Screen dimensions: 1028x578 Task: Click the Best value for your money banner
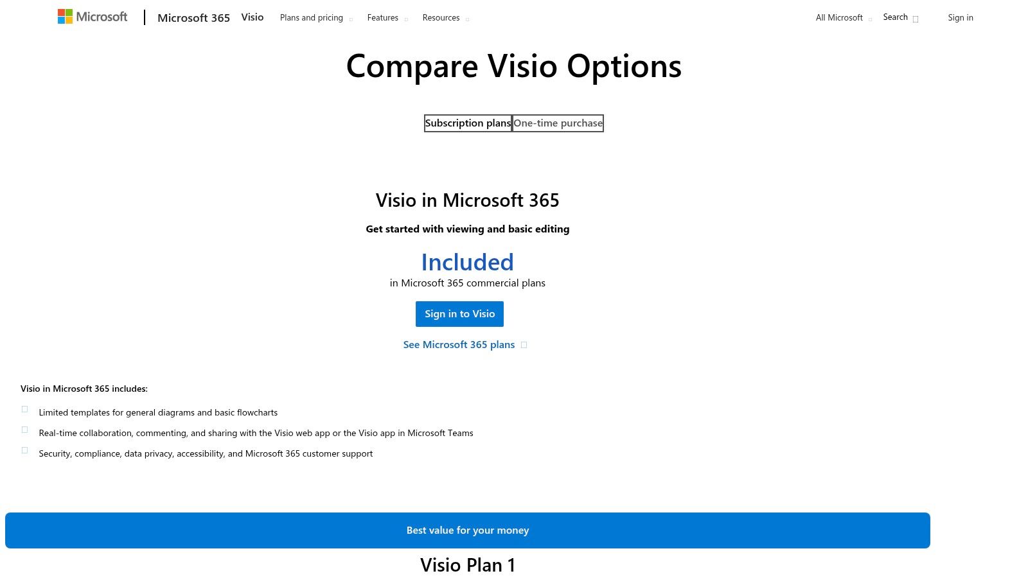click(x=467, y=530)
